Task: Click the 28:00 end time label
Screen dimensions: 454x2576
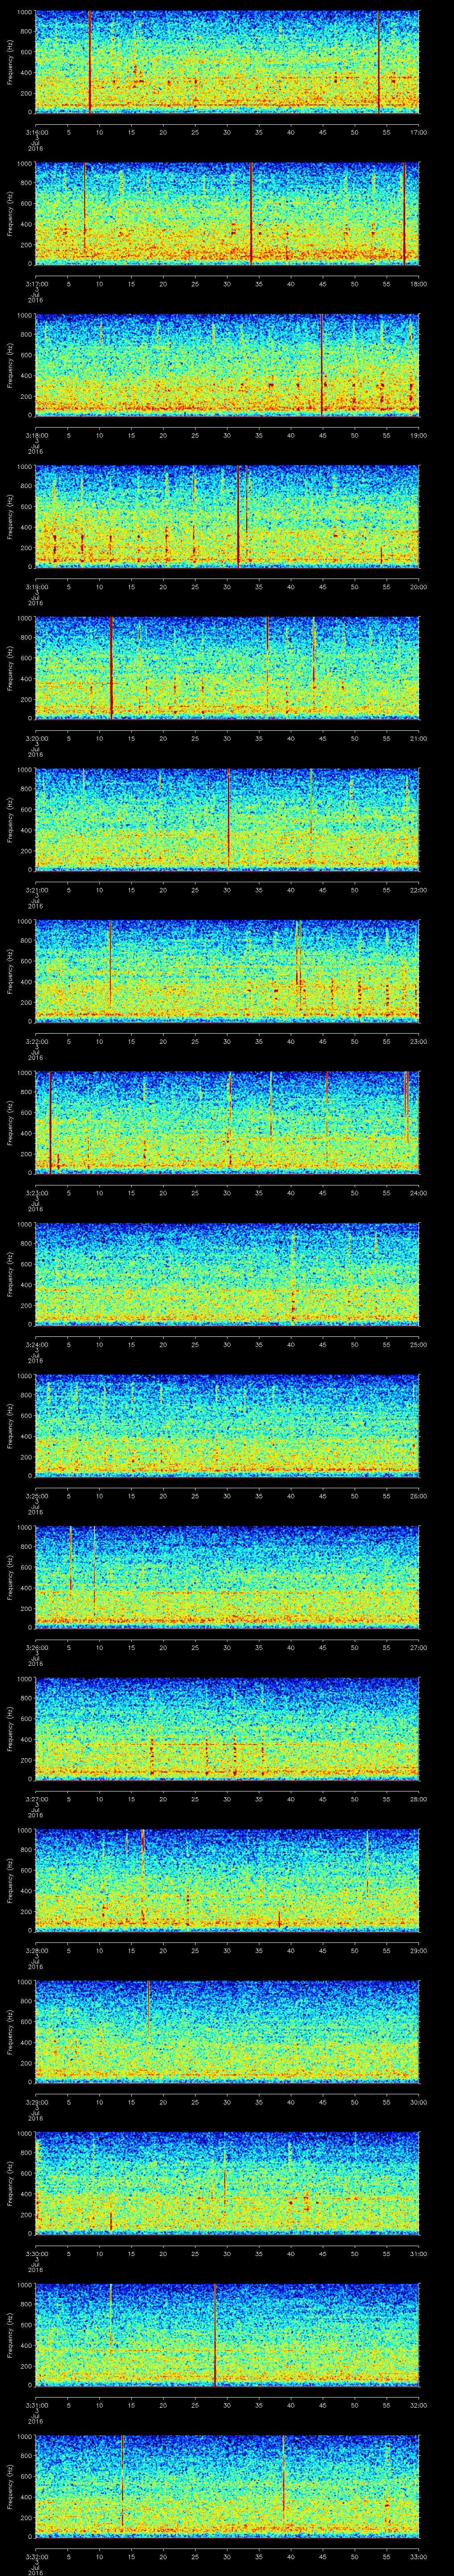Action: tap(418, 1799)
